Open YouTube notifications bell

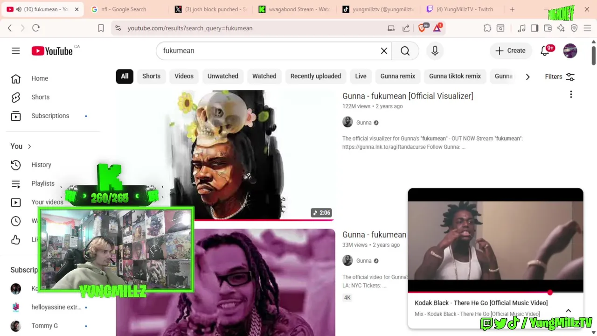(545, 51)
